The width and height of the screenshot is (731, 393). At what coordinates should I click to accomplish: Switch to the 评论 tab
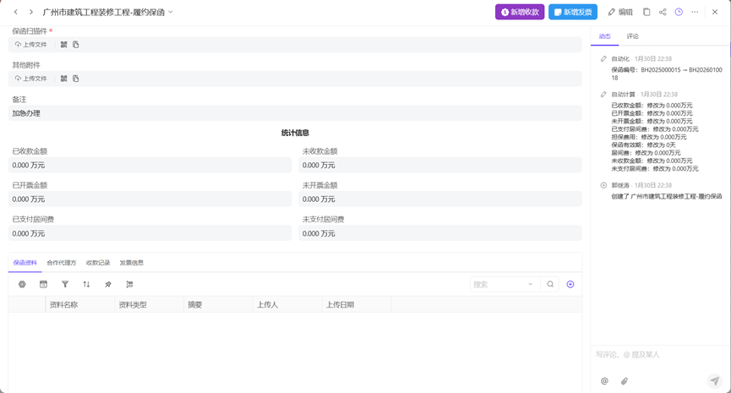(632, 36)
